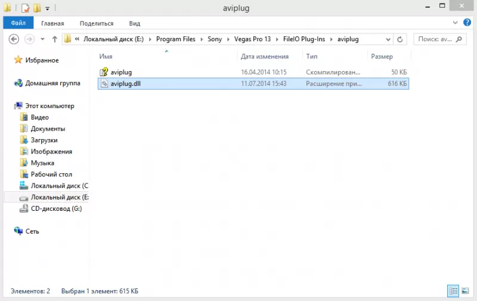Open the Quick Access Toolbar customize dropdown
The image size is (477, 301).
click(x=48, y=8)
